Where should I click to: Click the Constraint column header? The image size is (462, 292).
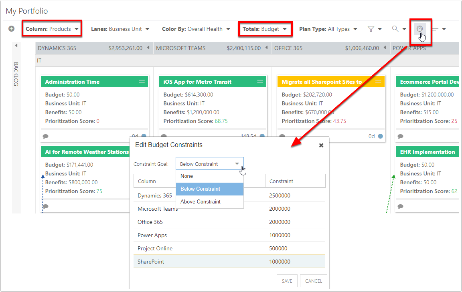[295, 181]
